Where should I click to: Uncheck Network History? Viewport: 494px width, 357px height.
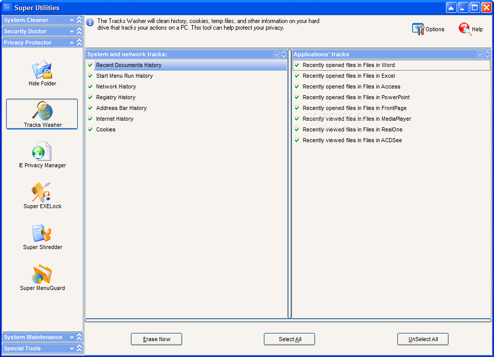click(91, 86)
